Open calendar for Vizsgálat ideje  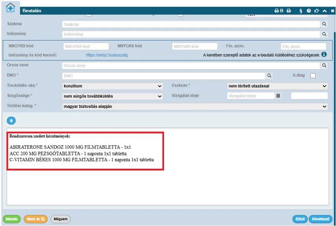tap(278, 96)
